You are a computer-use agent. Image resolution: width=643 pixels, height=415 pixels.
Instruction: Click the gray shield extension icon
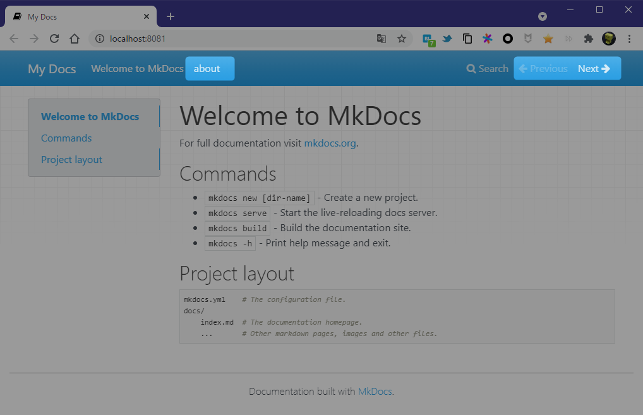pos(528,39)
